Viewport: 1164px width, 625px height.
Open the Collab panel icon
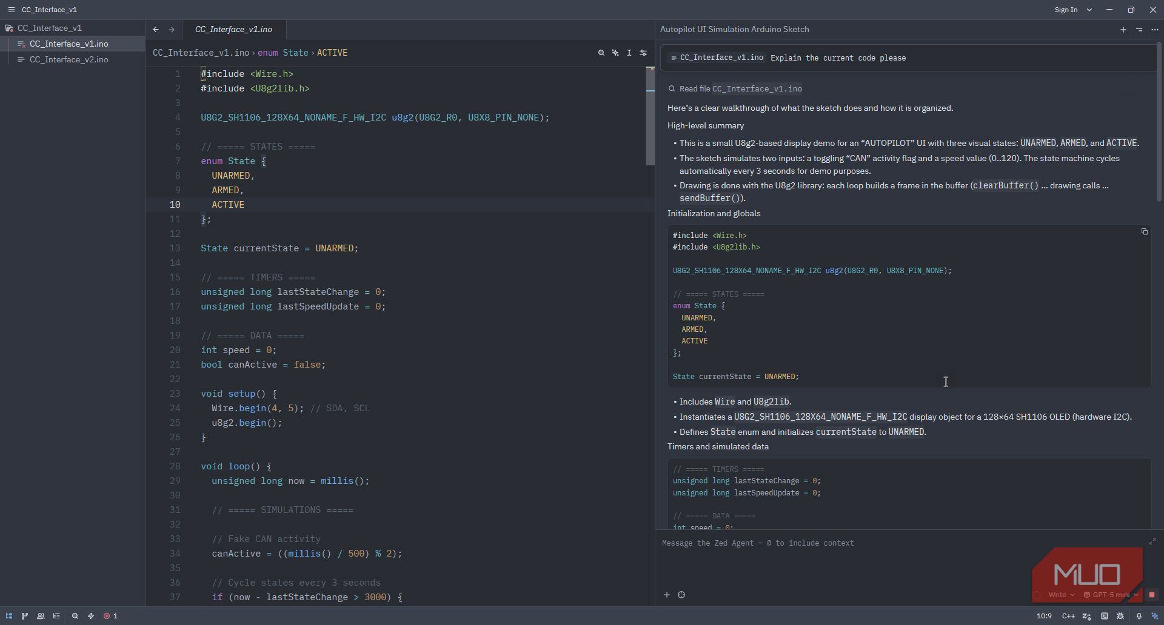(41, 616)
